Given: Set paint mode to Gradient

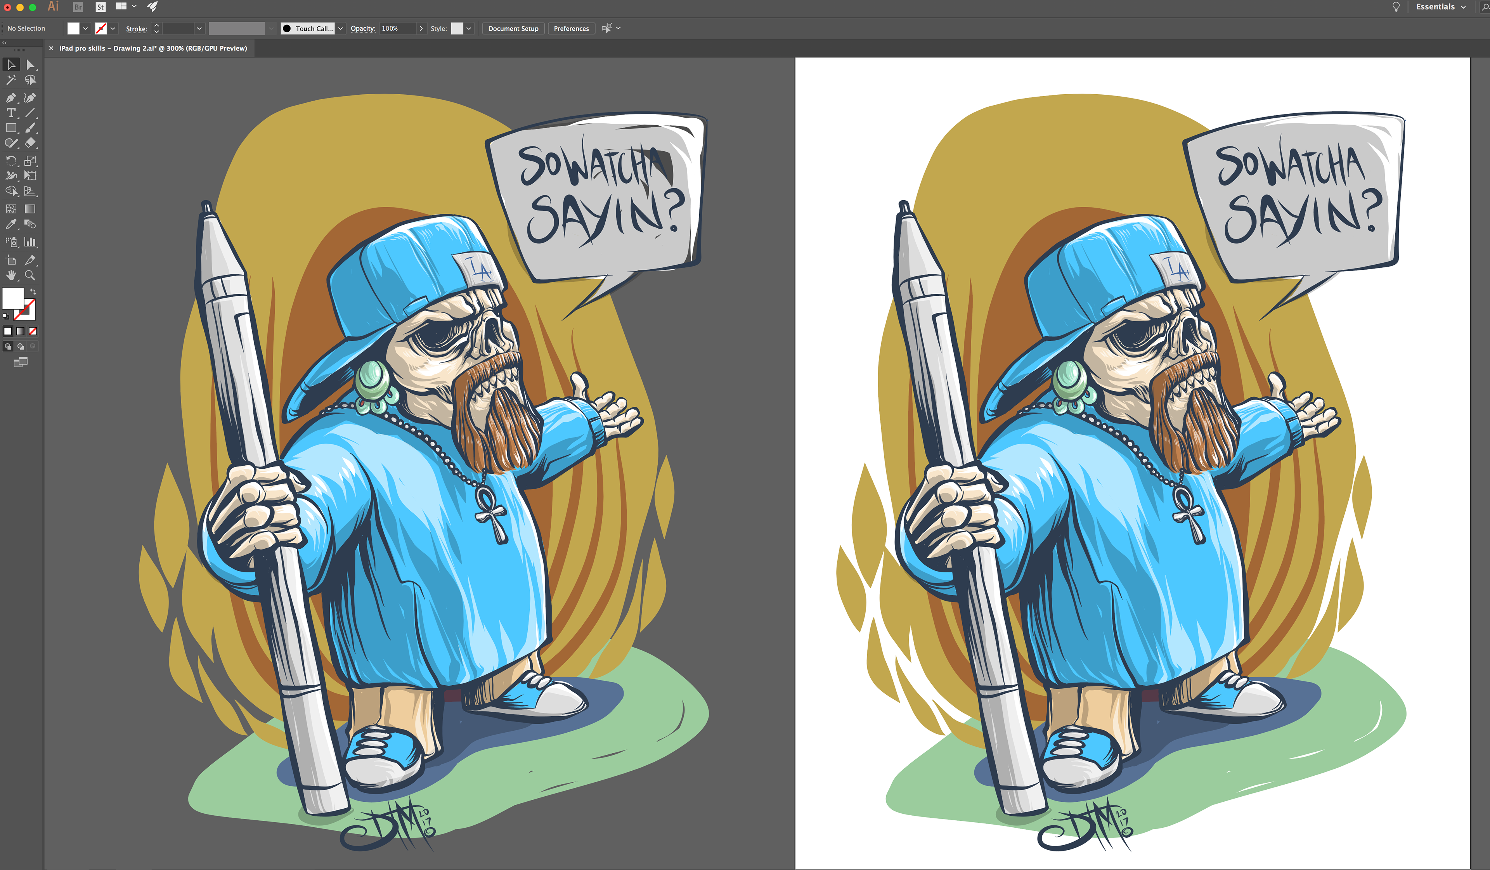Looking at the screenshot, I should tap(20, 331).
